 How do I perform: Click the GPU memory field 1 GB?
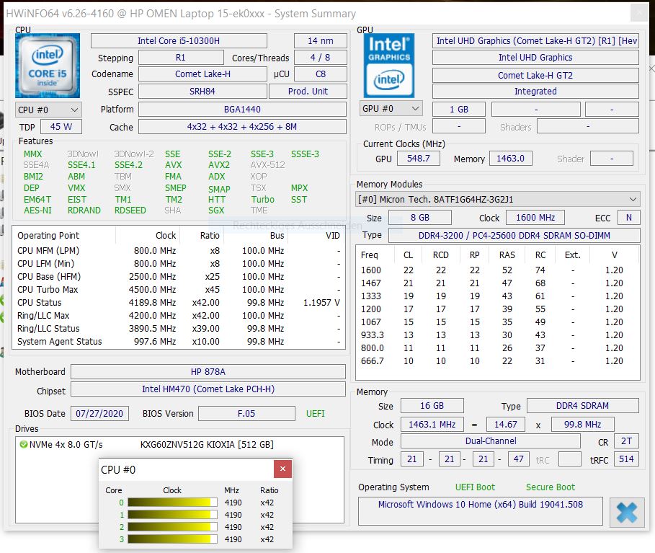pos(459,109)
